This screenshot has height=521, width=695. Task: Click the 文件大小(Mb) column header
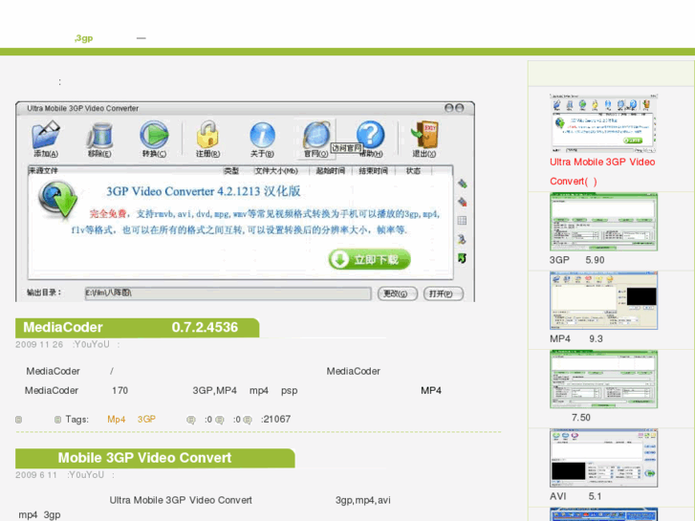(x=276, y=171)
